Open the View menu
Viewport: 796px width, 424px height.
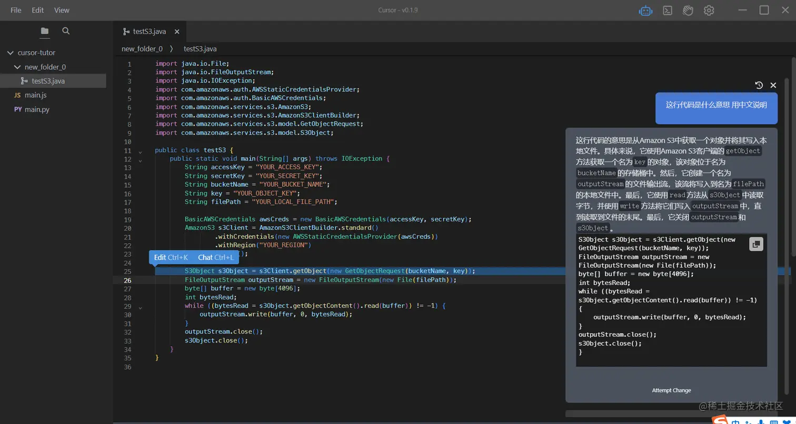point(62,10)
